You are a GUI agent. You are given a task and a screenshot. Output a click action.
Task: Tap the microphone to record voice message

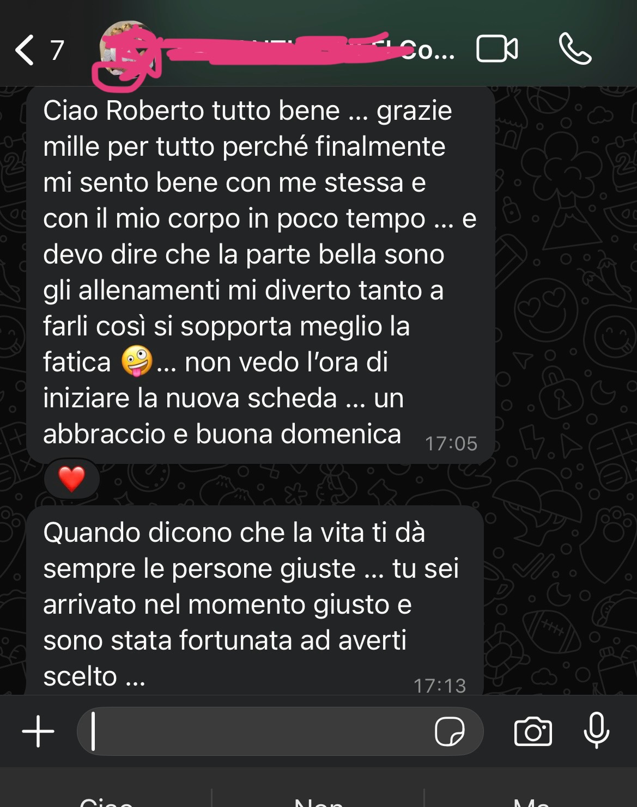pyautogui.click(x=596, y=730)
